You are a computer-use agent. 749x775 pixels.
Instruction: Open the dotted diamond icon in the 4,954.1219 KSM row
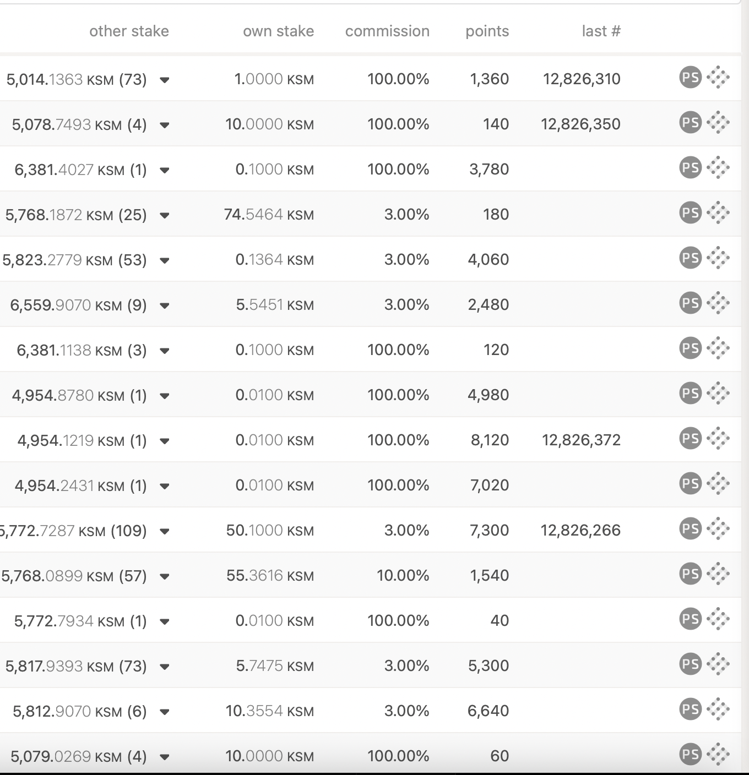click(718, 438)
